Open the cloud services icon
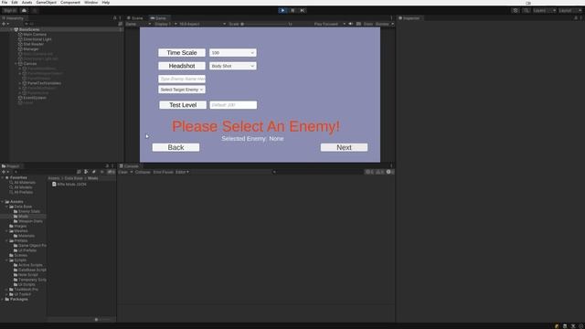Viewport: 585px width, 329px height. pyautogui.click(x=24, y=10)
